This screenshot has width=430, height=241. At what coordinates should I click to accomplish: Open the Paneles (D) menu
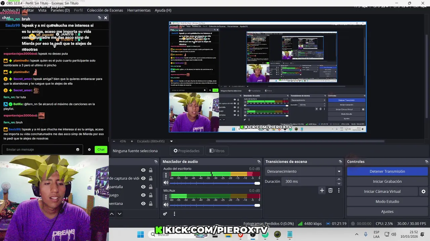point(60,10)
